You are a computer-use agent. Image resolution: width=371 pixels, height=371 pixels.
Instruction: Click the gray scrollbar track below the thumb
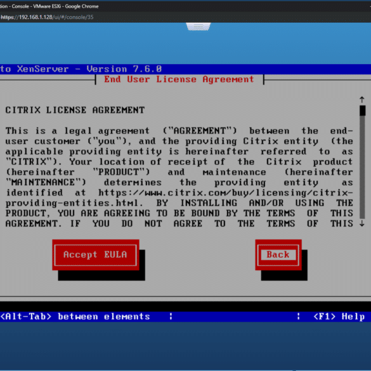(x=362, y=167)
